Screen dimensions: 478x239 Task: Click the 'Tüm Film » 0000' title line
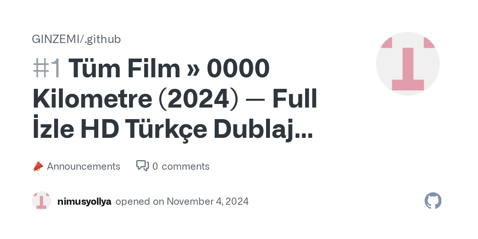169,69
